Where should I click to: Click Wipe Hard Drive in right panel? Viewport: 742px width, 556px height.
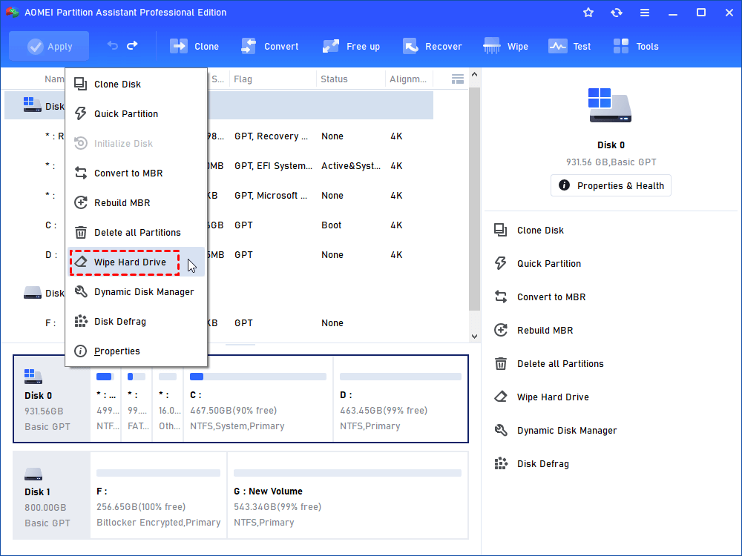pyautogui.click(x=554, y=397)
